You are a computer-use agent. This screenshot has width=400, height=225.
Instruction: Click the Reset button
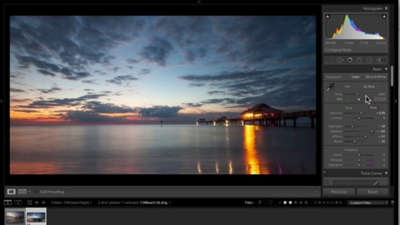tap(372, 192)
